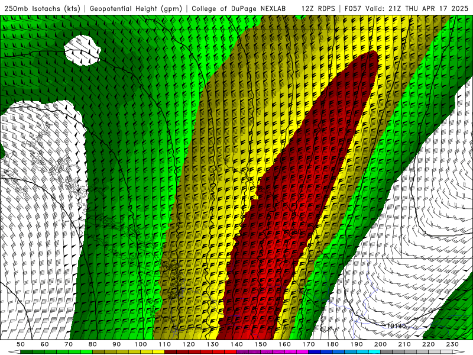Click the "10140" height contour label
Image resolution: width=473 pixels, height=355 pixels.
tap(396, 326)
